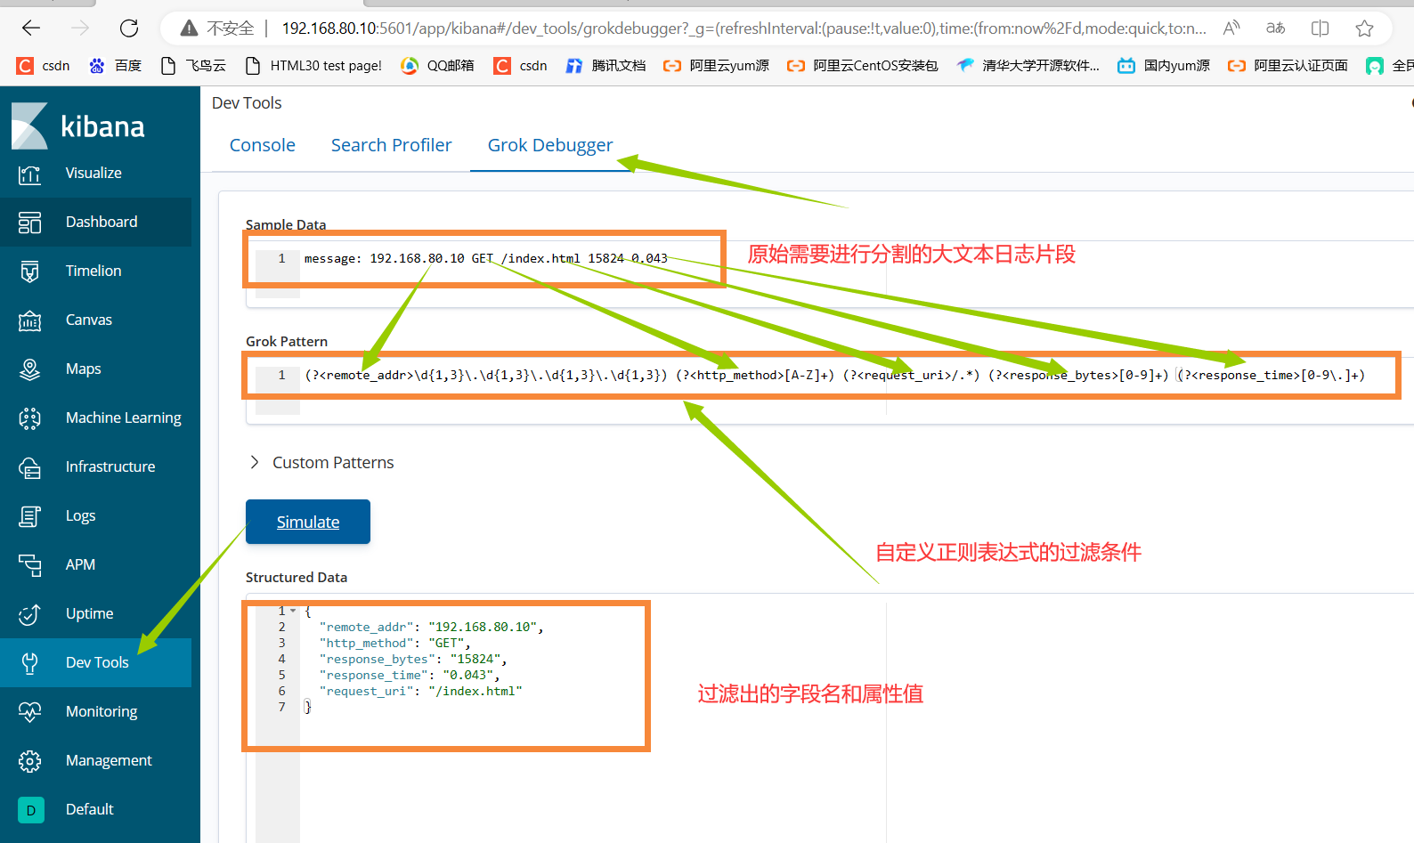This screenshot has width=1414, height=843.
Task: Open the Monitoring sidebar link
Action: (102, 712)
